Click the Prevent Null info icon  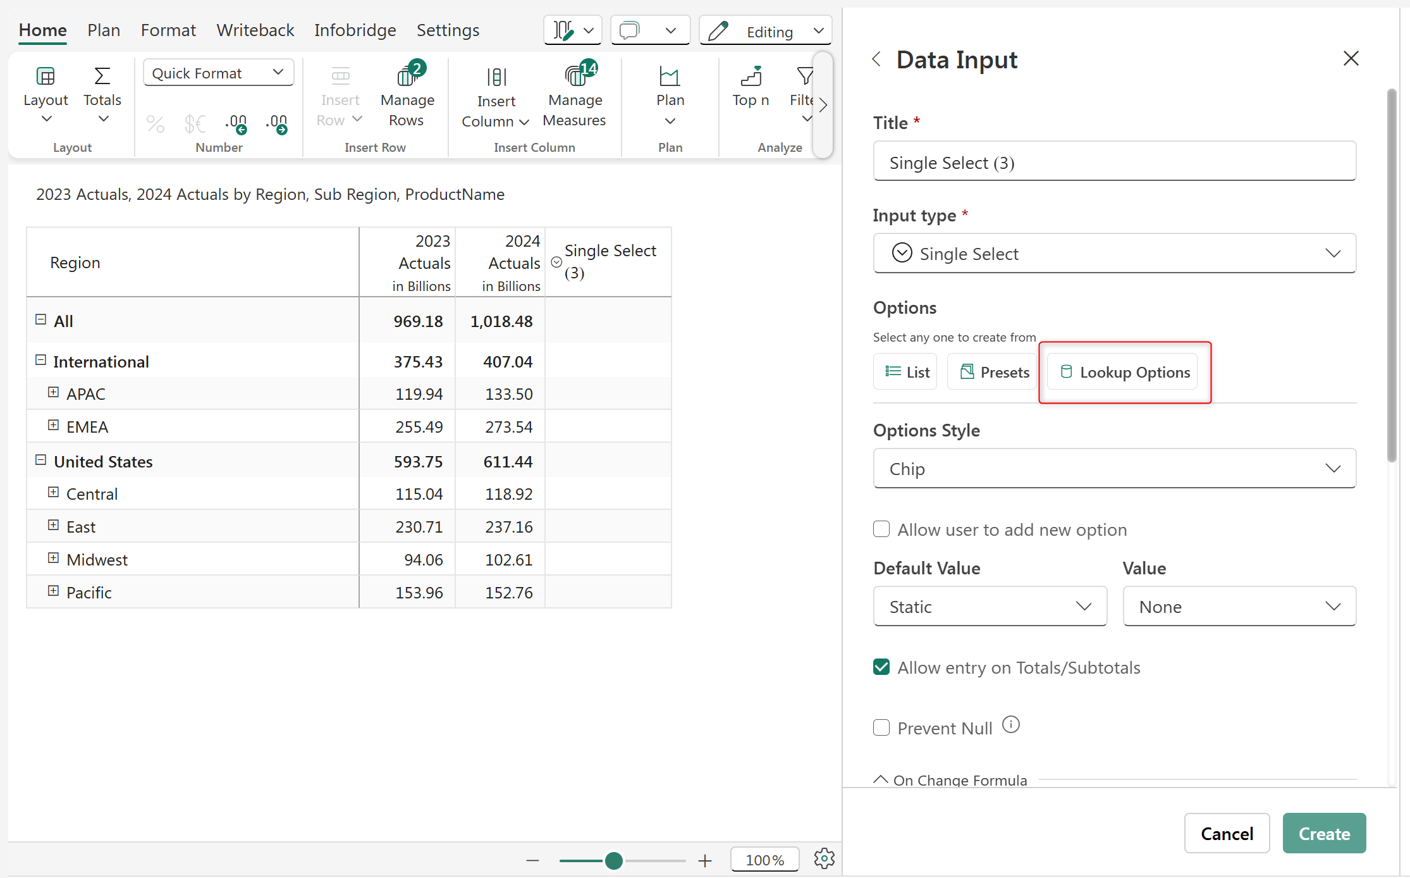point(1011,724)
